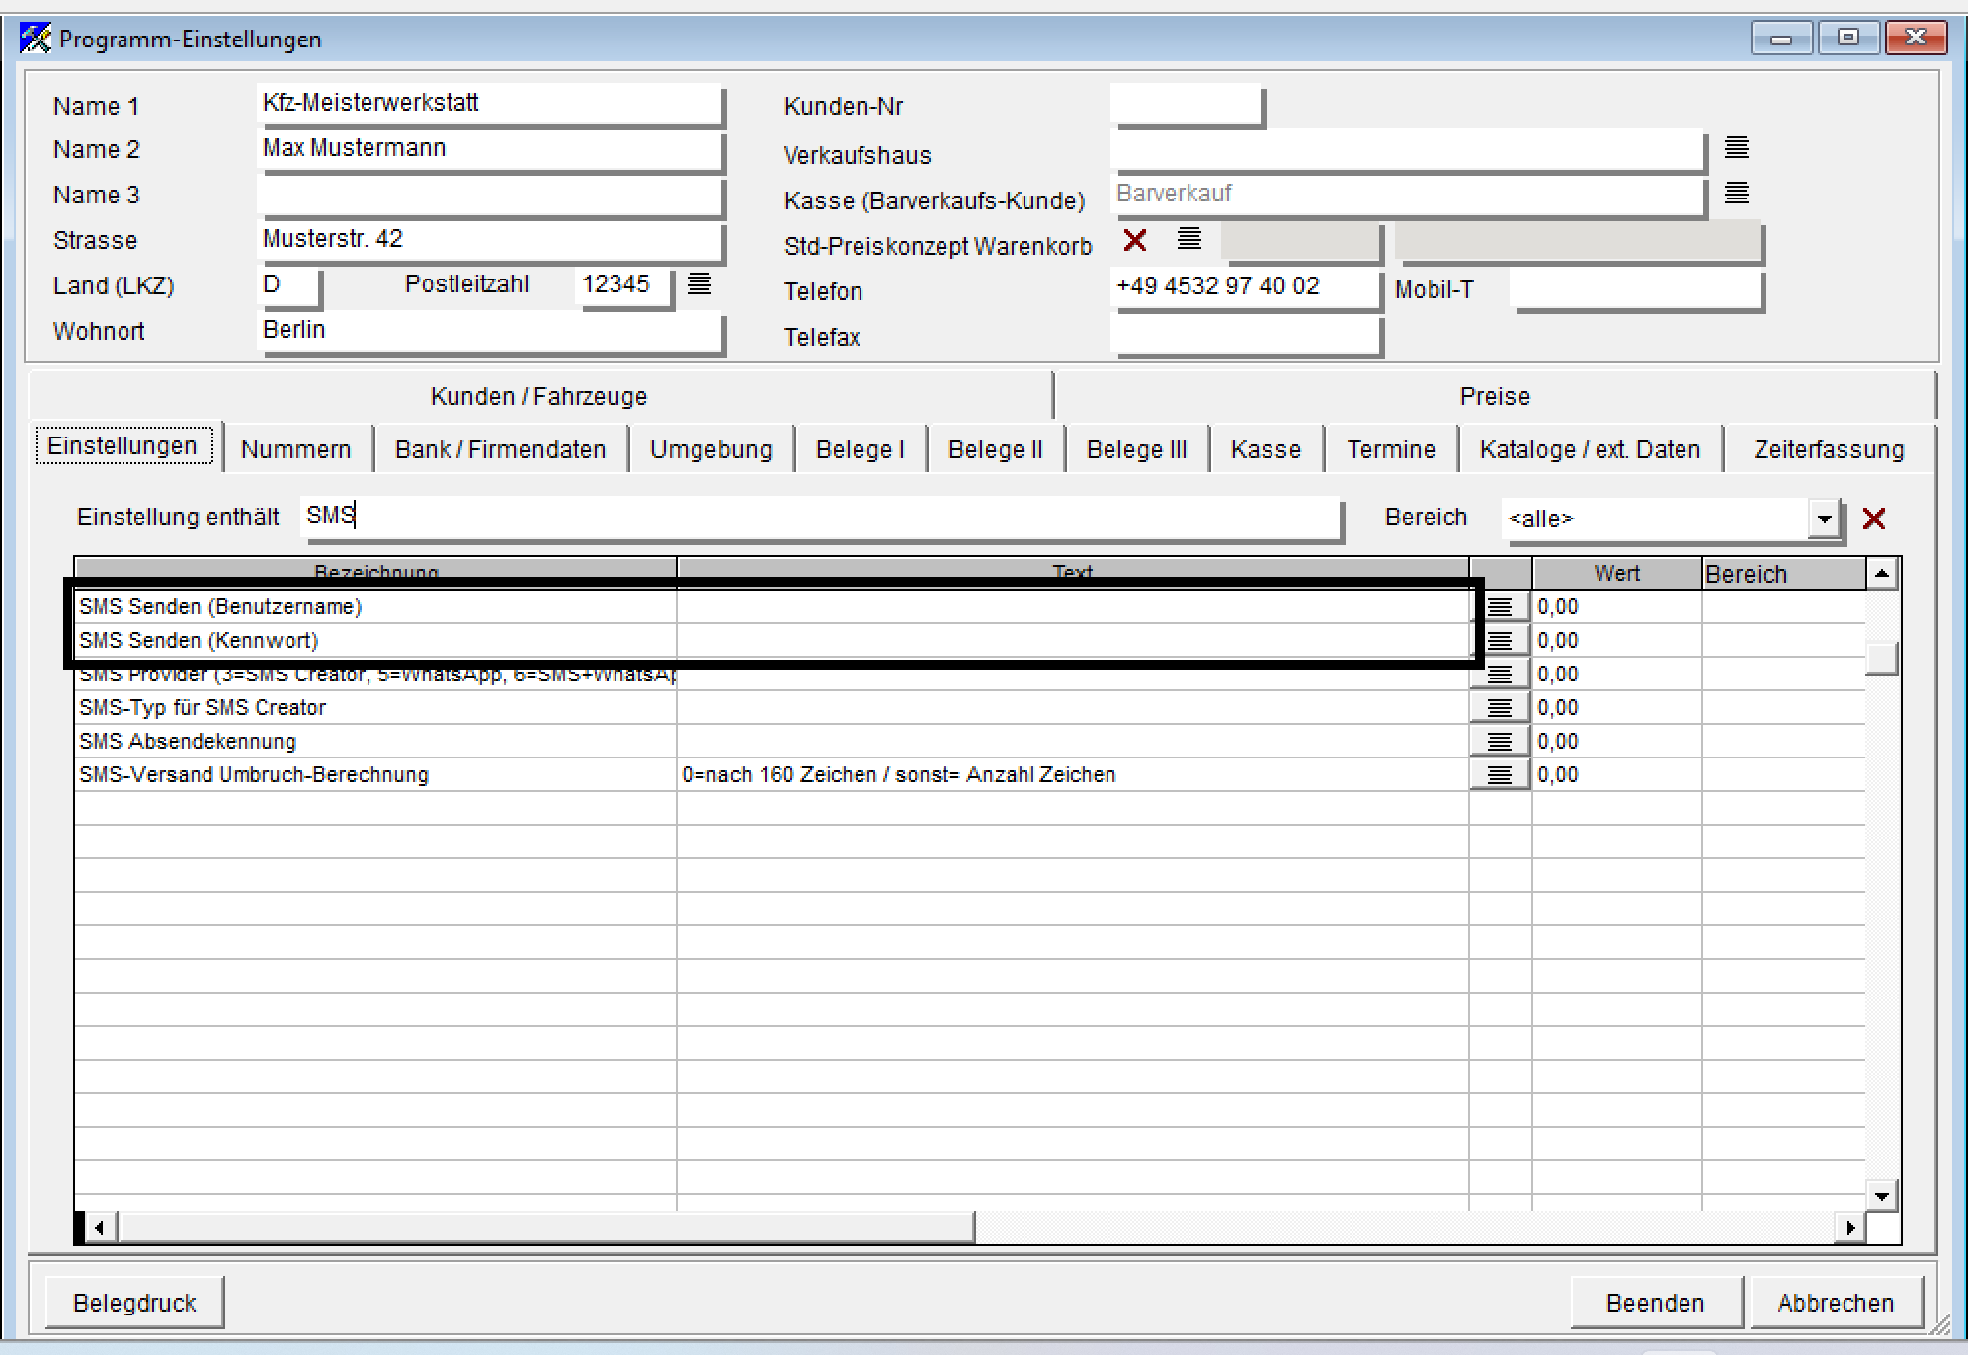Open the Std-Preiskonzept Warenkorb list icon
Viewport: 1968px width, 1355px height.
[x=1189, y=240]
